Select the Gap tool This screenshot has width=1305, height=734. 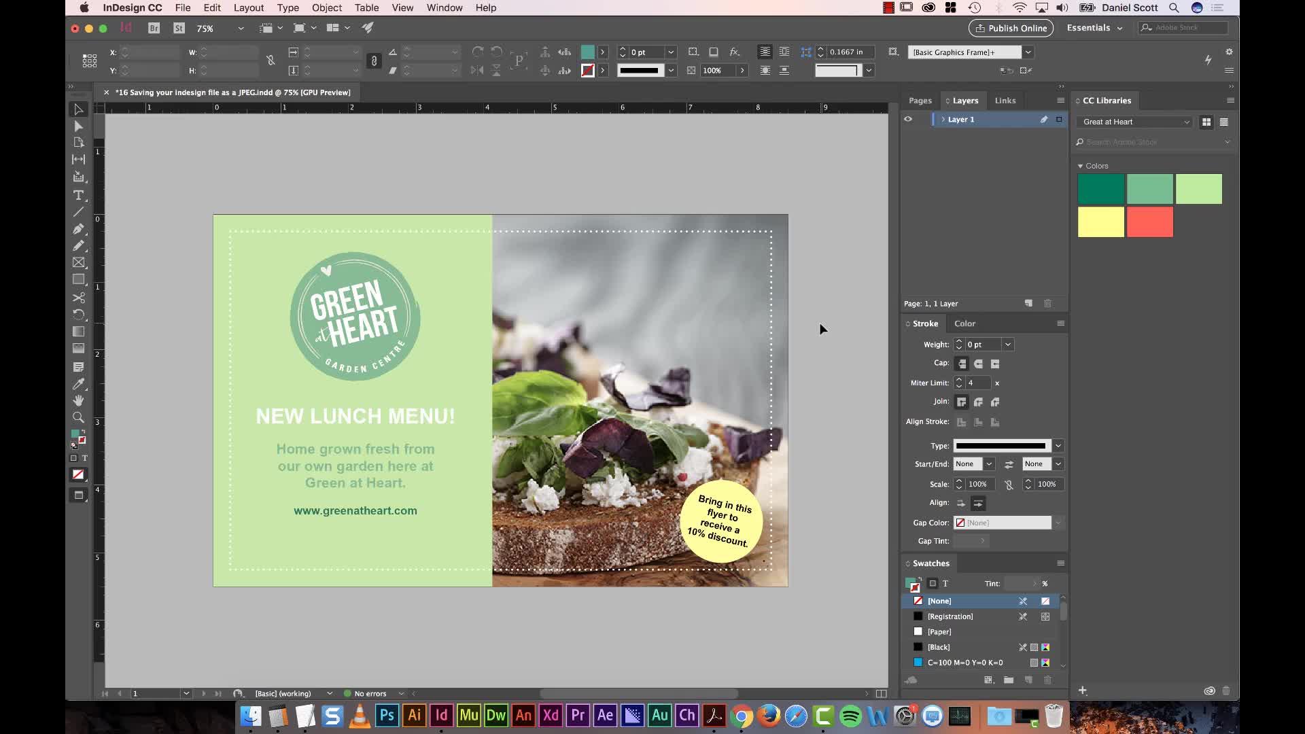pos(78,159)
